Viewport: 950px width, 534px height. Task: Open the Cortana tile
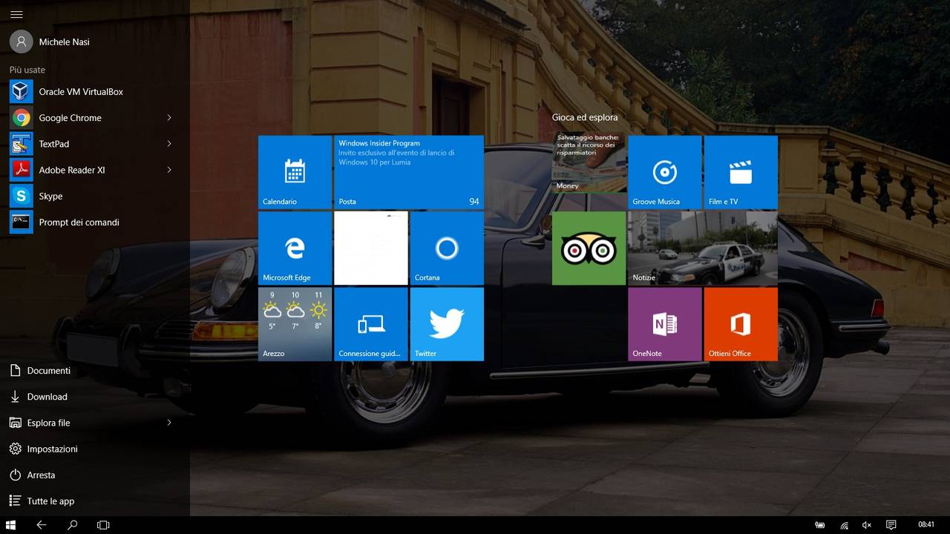(447, 248)
